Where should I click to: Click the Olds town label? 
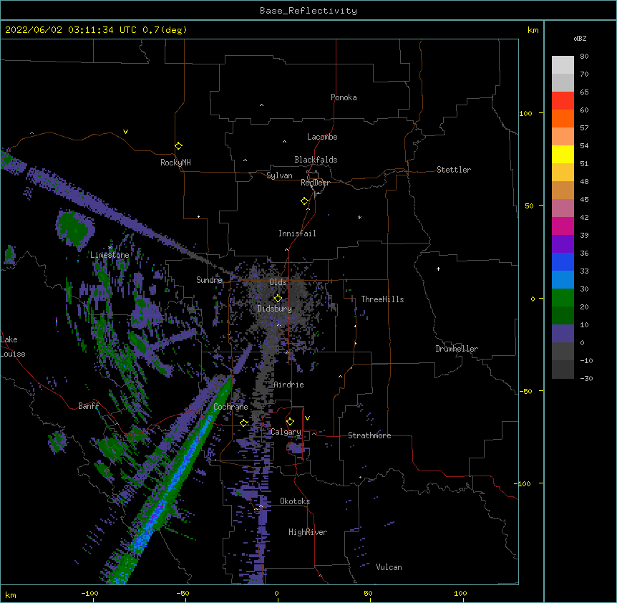click(278, 282)
